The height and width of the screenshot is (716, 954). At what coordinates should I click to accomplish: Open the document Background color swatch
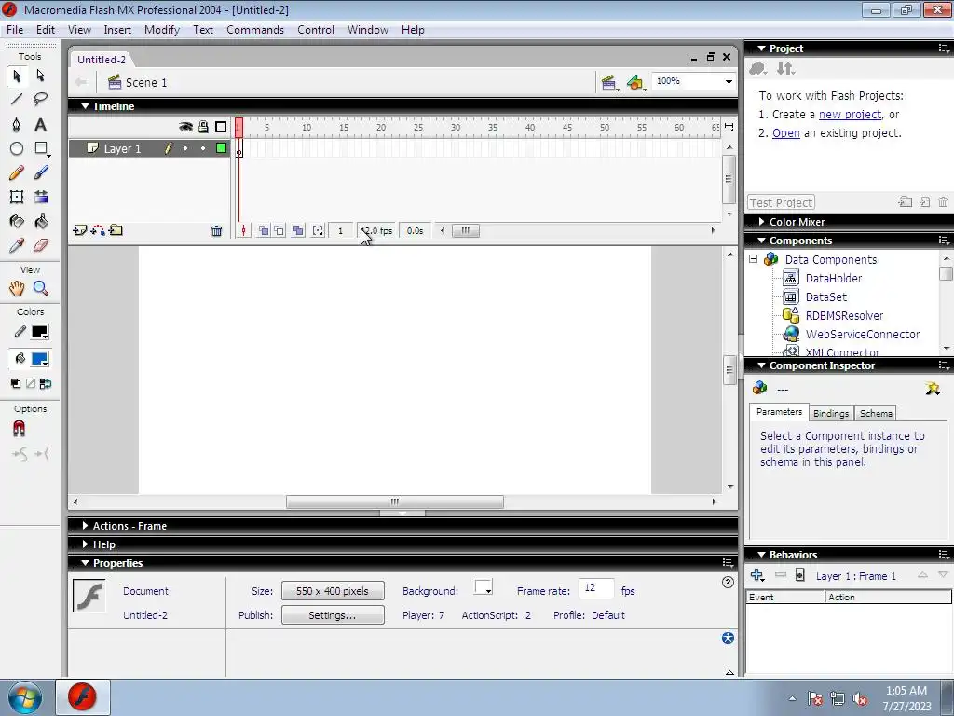point(484,588)
